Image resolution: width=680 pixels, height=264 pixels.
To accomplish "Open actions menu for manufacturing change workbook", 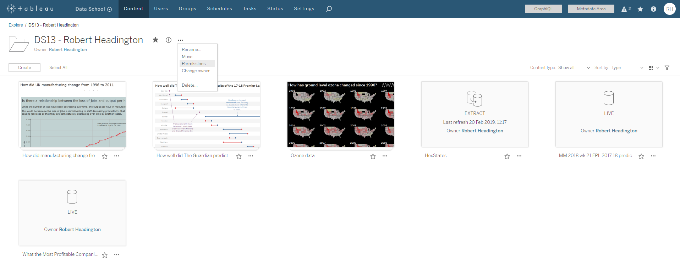I will pyautogui.click(x=116, y=156).
